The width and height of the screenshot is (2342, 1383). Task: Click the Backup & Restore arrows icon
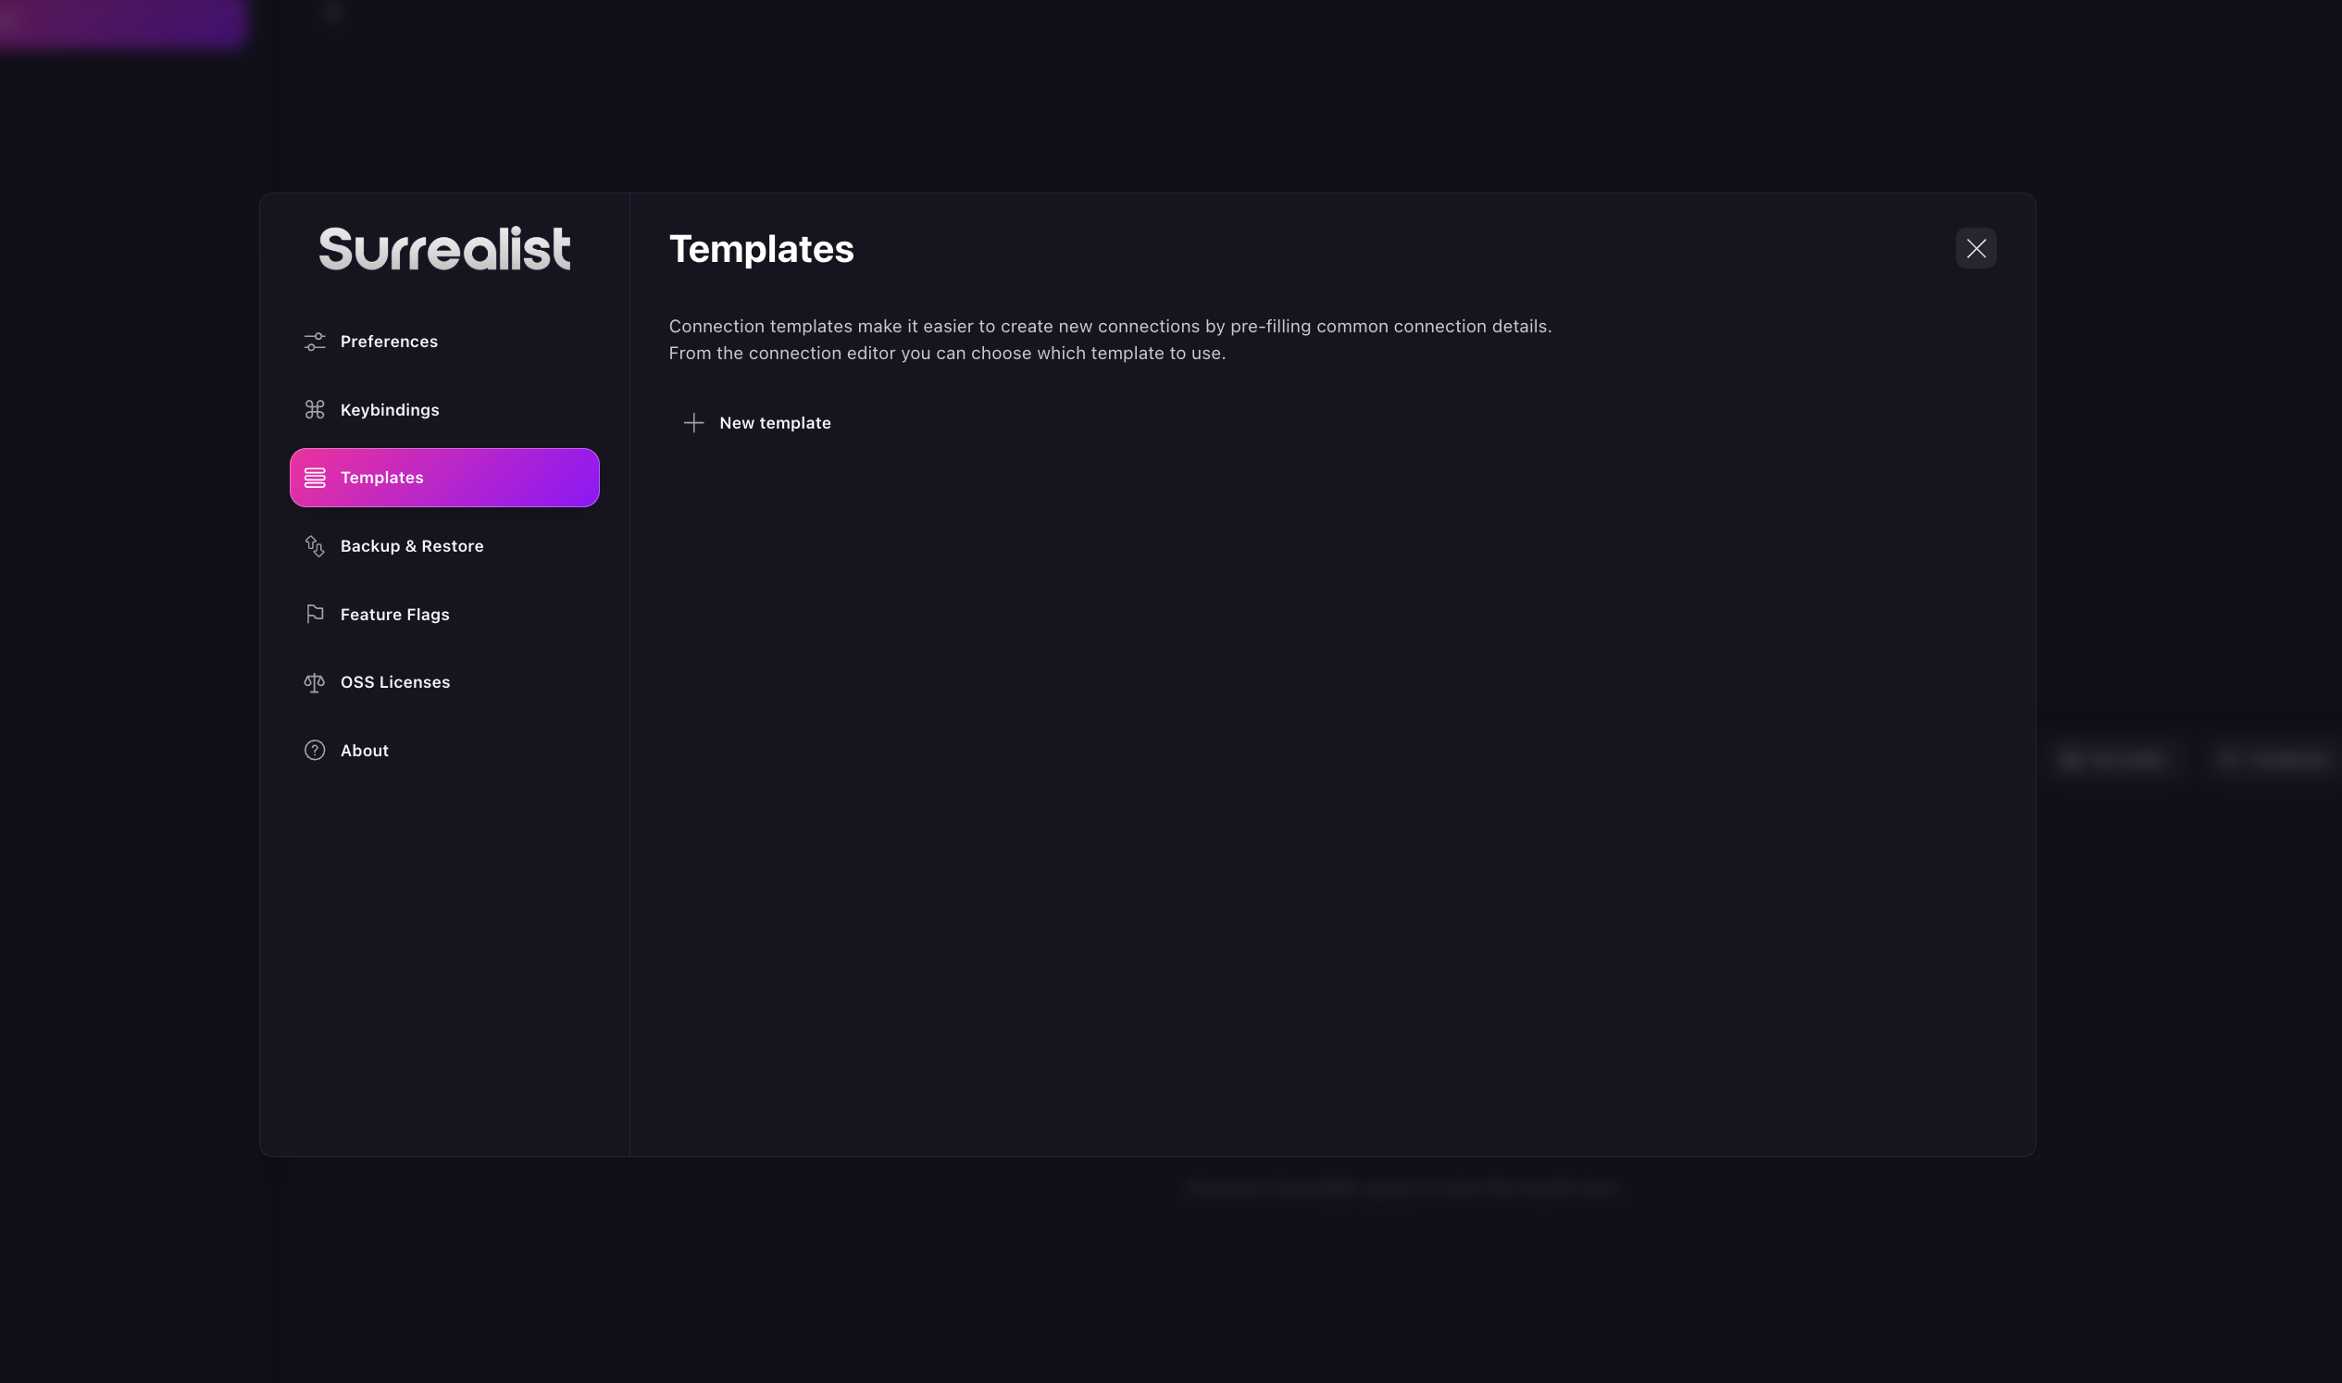coord(314,546)
